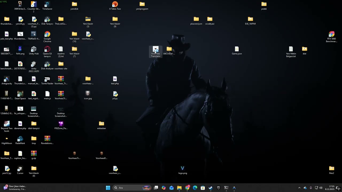Select the Unity 2022.3.62f3 shortcut
342x192 pixels.
pyautogui.click(x=34, y=67)
